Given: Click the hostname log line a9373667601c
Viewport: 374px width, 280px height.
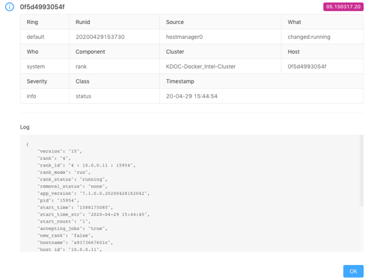Looking at the screenshot, I should click(75, 243).
